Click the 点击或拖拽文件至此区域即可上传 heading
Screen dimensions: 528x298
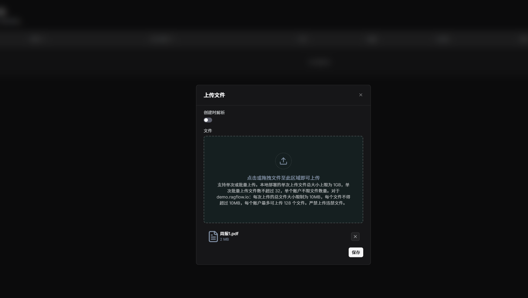[283, 178]
